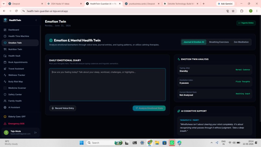
Task: Open the AI Assistant globe icon
Action: [x=5, y=107]
